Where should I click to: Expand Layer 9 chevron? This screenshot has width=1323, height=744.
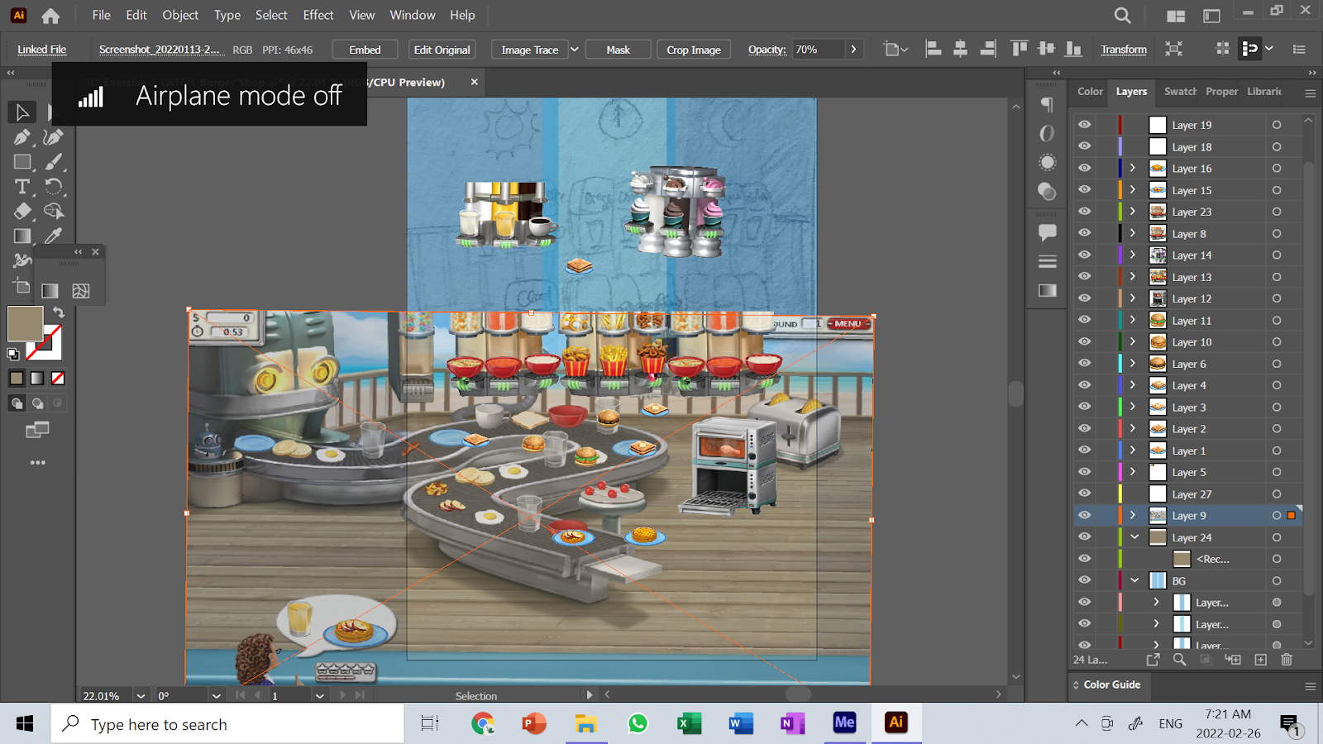coord(1133,515)
